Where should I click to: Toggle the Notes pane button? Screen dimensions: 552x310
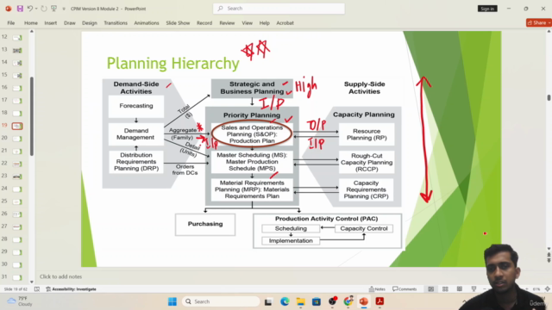click(x=377, y=289)
